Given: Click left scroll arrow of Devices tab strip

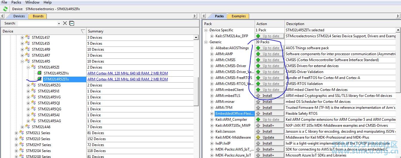Looking at the screenshot, I should 2,16.
